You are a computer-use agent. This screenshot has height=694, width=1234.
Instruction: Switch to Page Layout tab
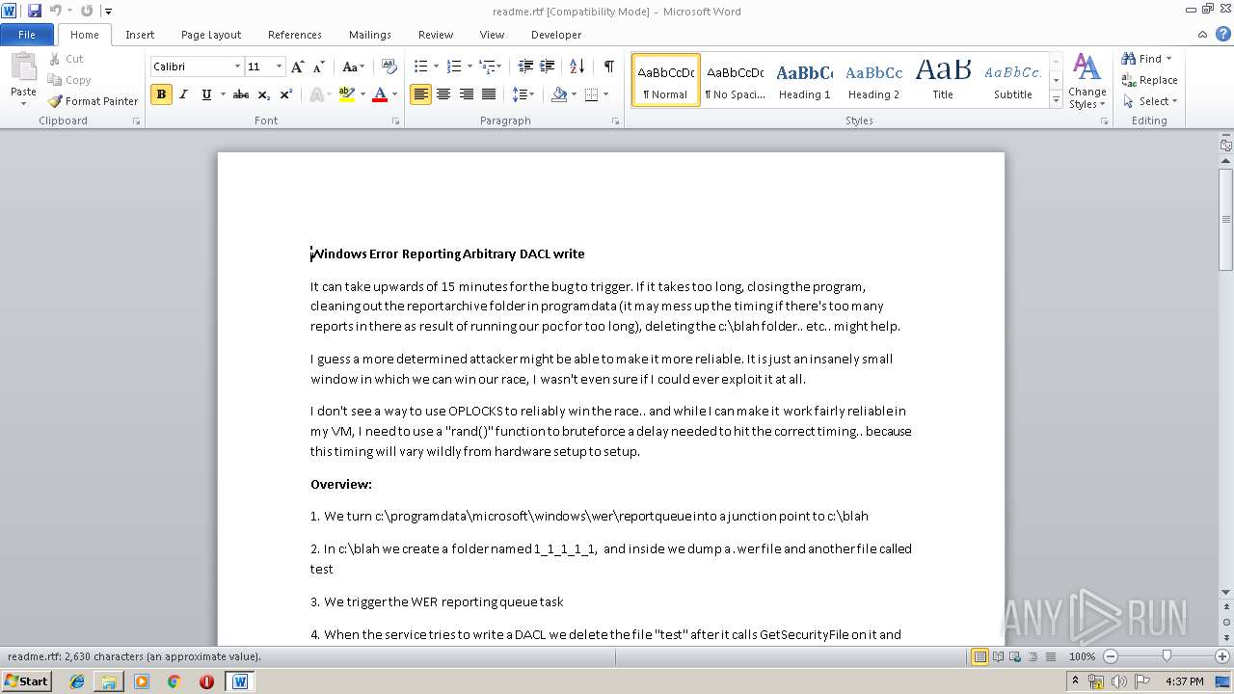[211, 35]
